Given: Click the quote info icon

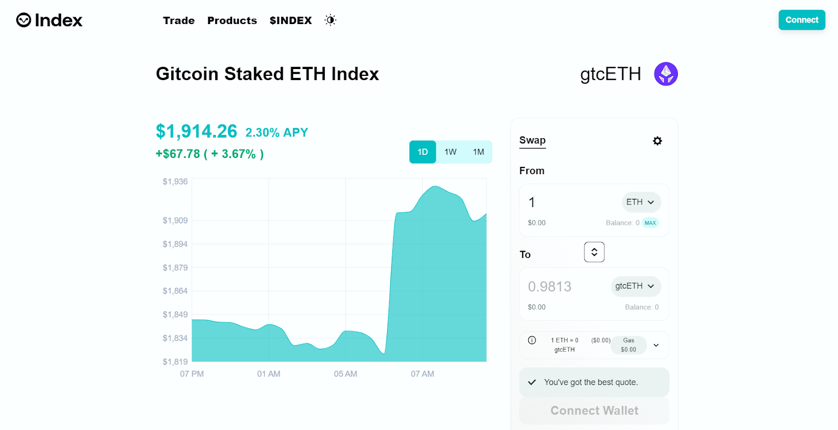Looking at the screenshot, I should (532, 340).
